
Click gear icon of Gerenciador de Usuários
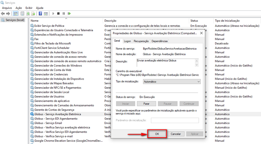(32, 96)
